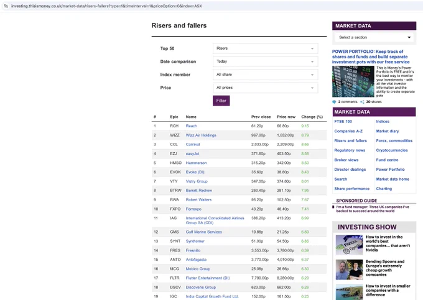Open the Regulatory news link
This screenshot has width=423, height=300.
click(350, 150)
